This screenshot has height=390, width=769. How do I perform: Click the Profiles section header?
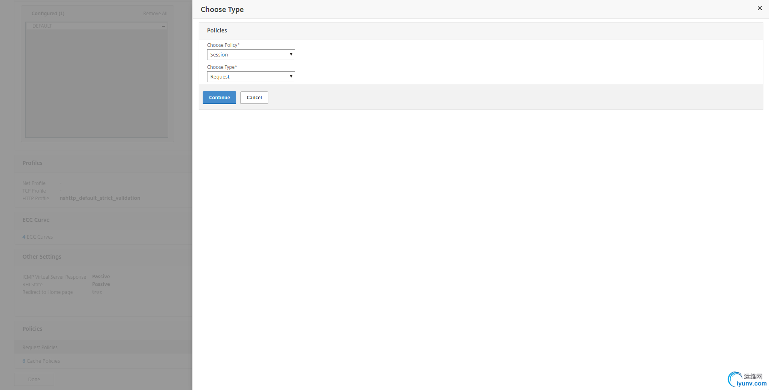[x=32, y=163]
